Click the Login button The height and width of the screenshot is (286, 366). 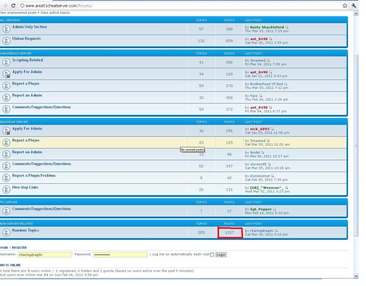click(x=221, y=255)
